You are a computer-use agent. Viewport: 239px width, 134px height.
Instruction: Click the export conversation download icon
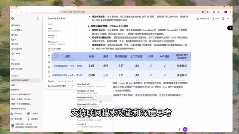pyautogui.click(x=198, y=19)
